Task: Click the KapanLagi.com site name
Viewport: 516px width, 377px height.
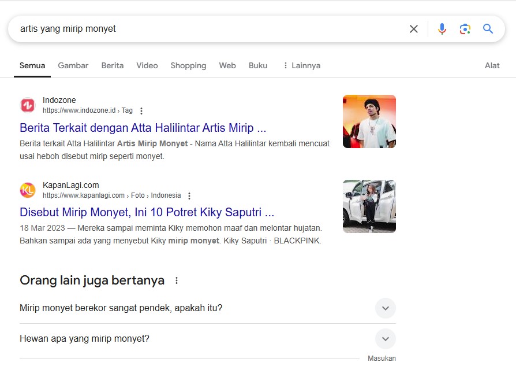Action: (71, 185)
